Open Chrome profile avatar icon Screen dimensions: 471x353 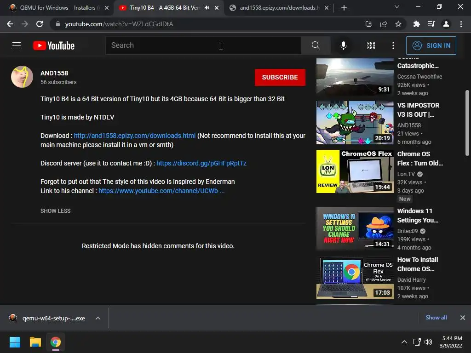point(446,24)
